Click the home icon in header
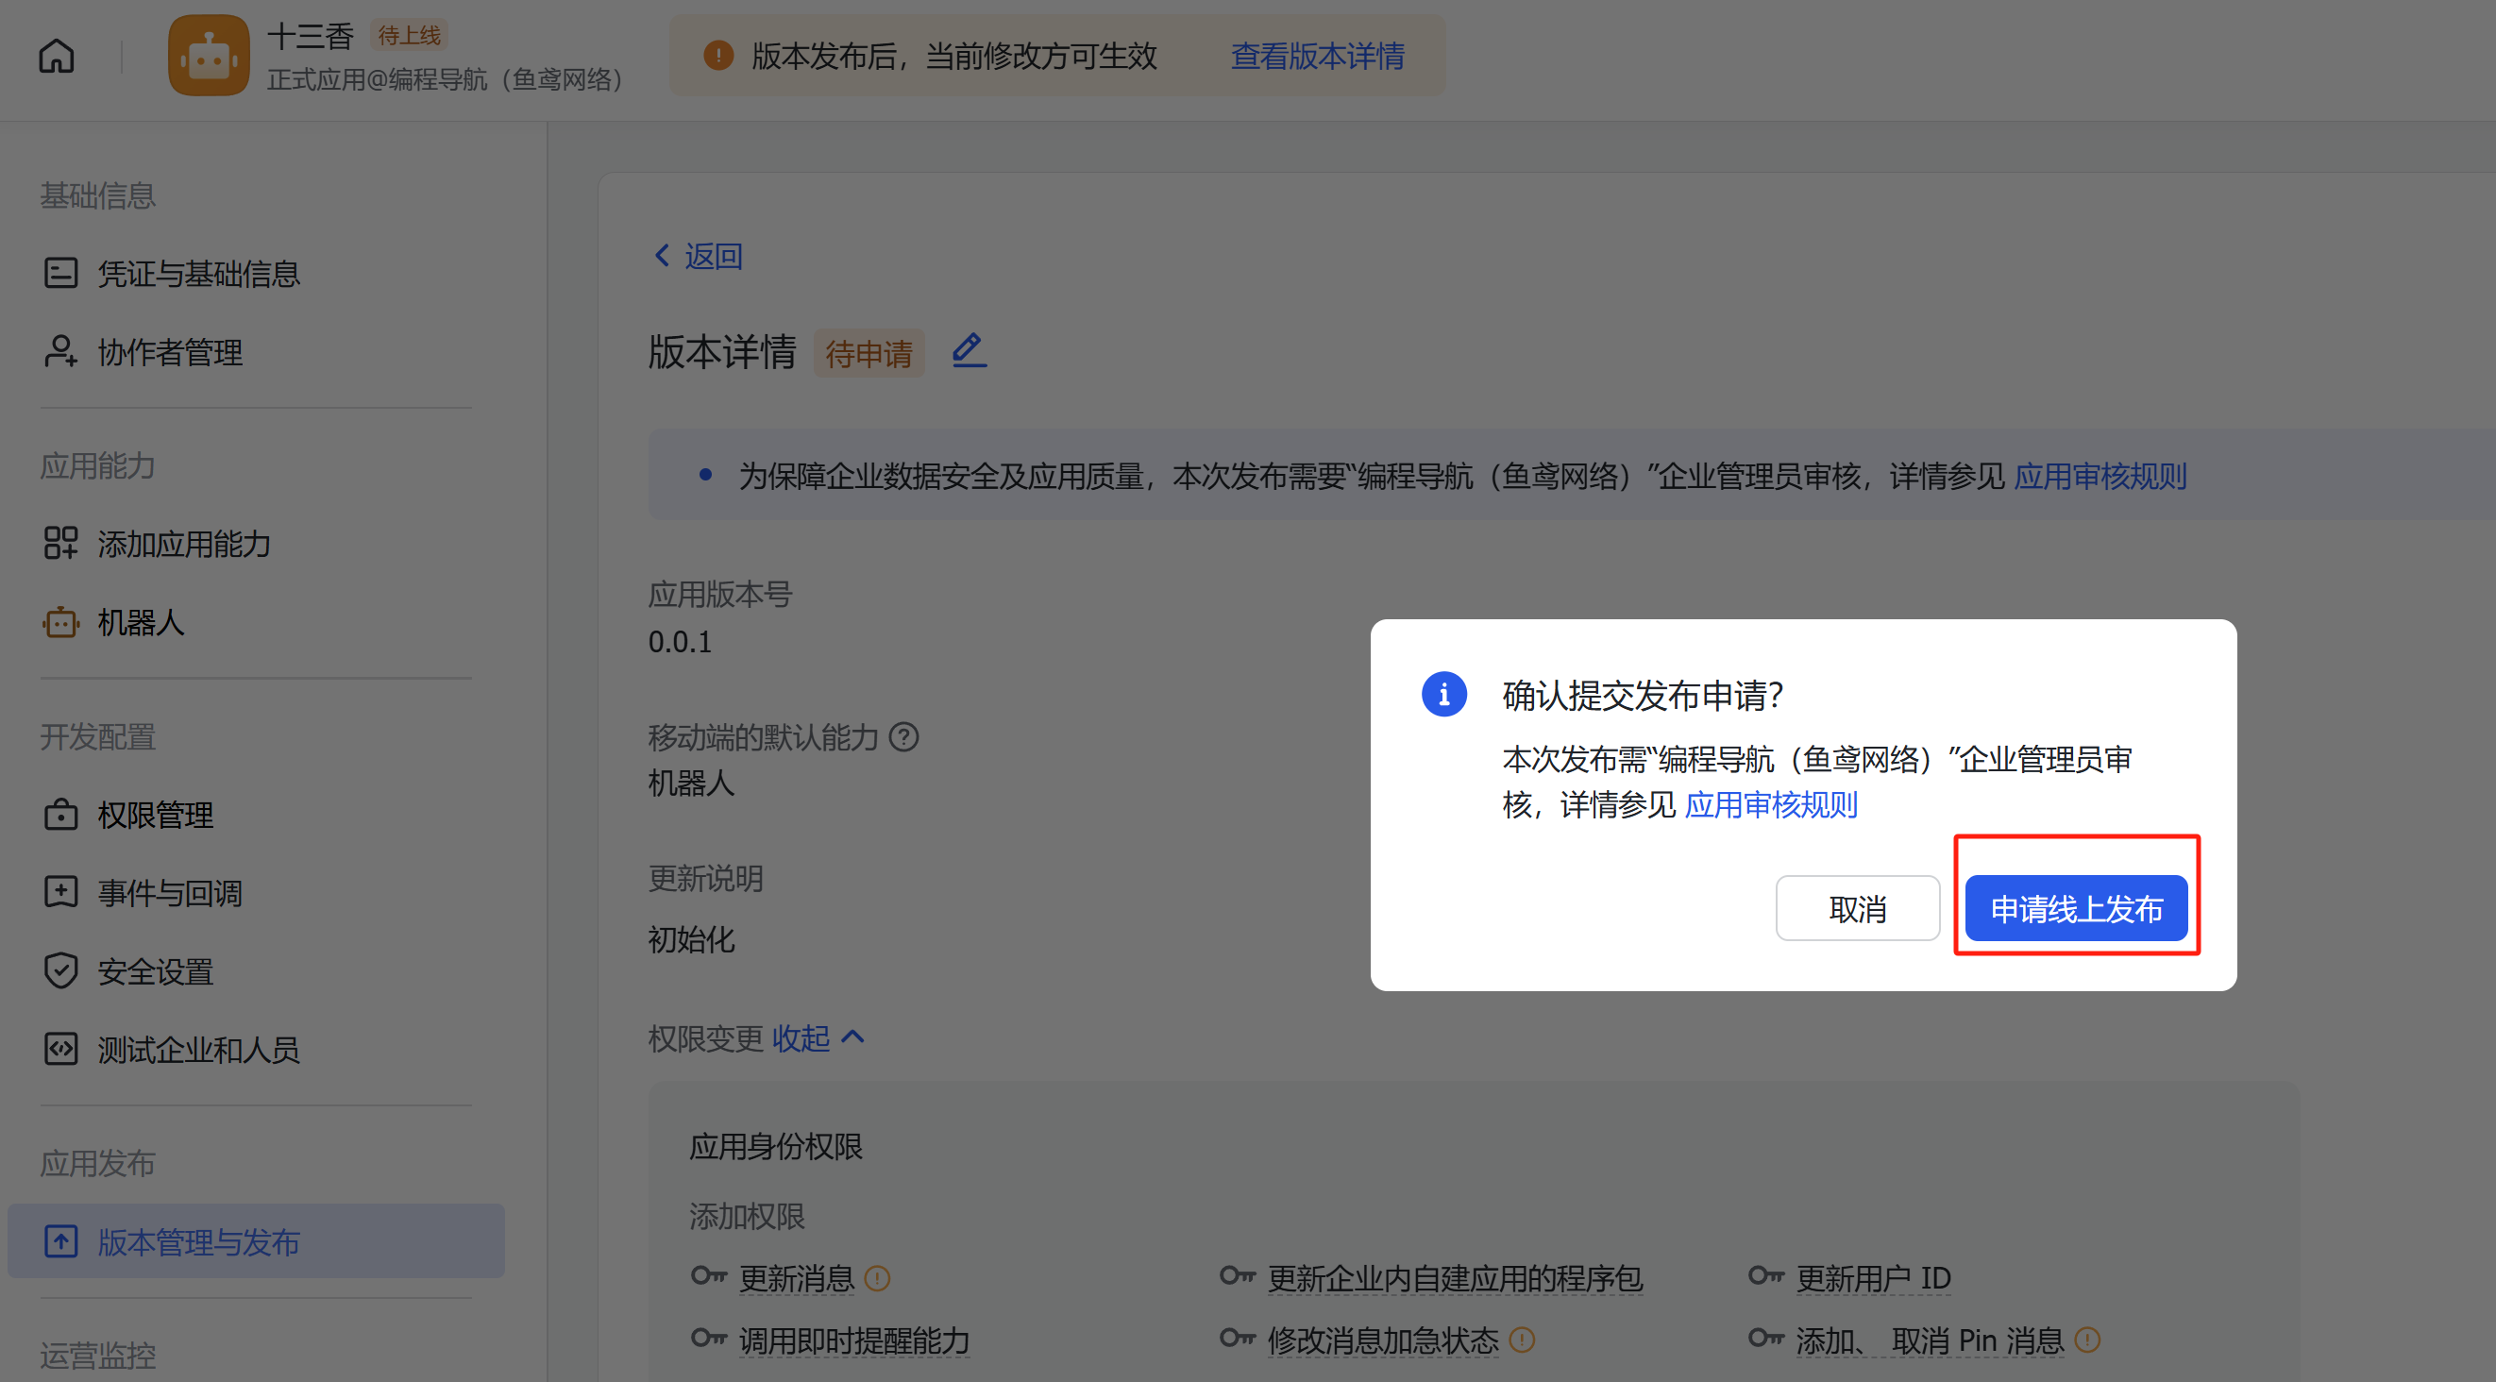2496x1382 pixels. point(57,57)
